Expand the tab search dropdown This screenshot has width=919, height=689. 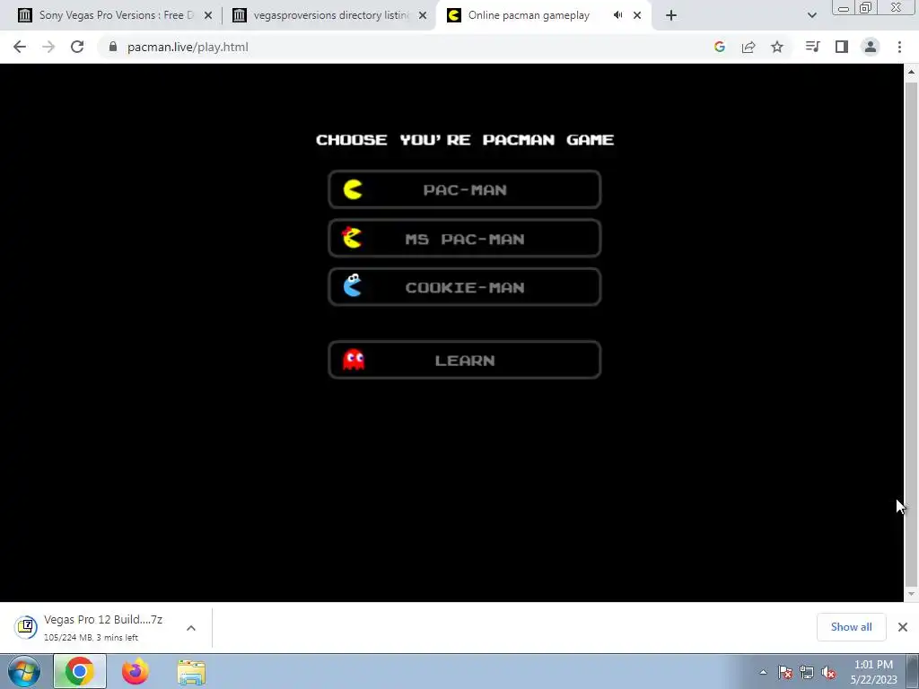811,15
